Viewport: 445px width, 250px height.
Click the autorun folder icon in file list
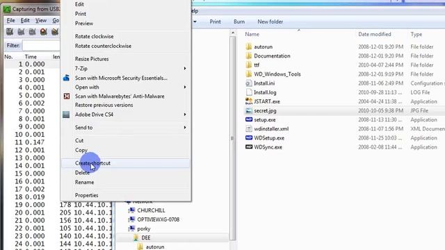[x=249, y=47]
